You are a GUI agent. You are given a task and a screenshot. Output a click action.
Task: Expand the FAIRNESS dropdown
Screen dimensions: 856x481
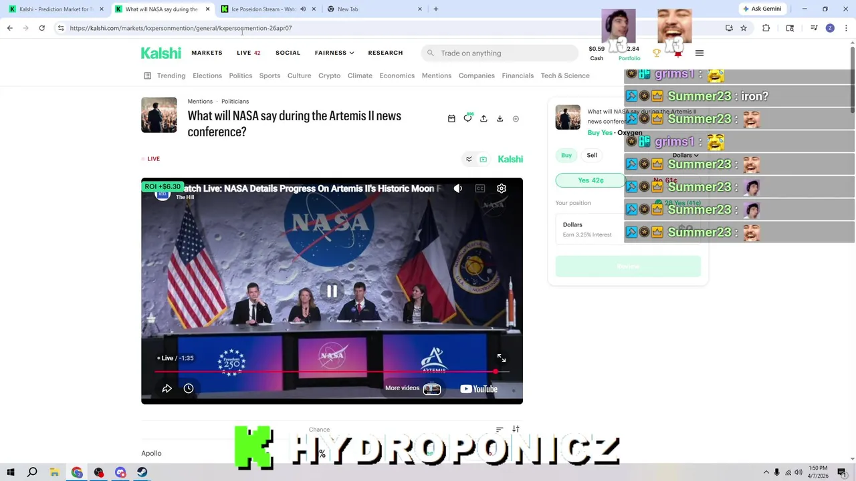pyautogui.click(x=334, y=53)
